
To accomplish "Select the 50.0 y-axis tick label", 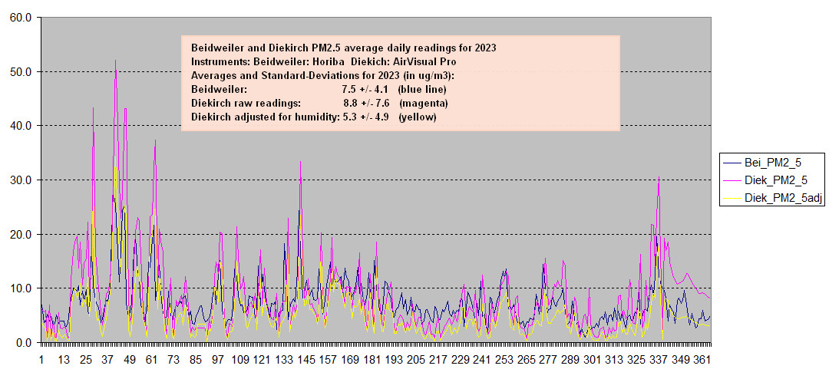I will (x=20, y=72).
